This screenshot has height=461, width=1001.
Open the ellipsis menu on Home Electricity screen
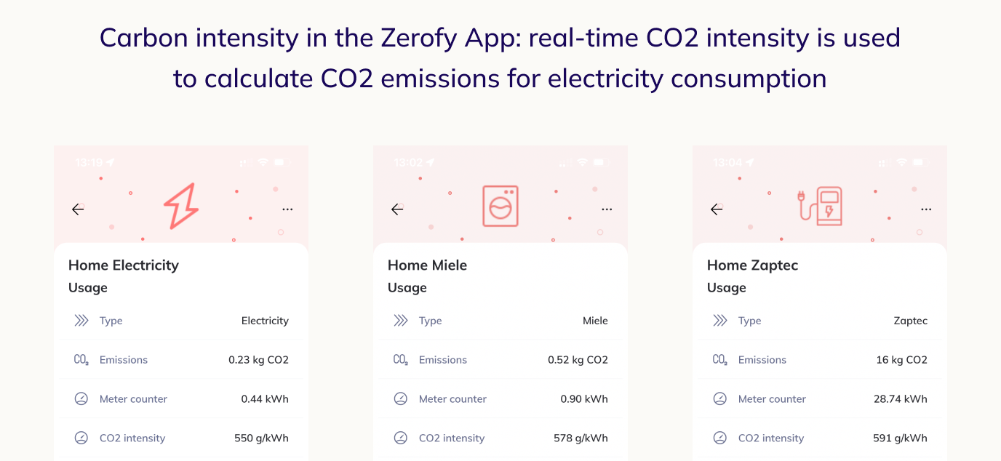tap(287, 209)
